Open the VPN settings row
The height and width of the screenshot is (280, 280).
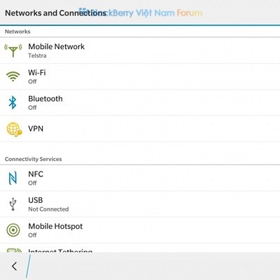140,129
